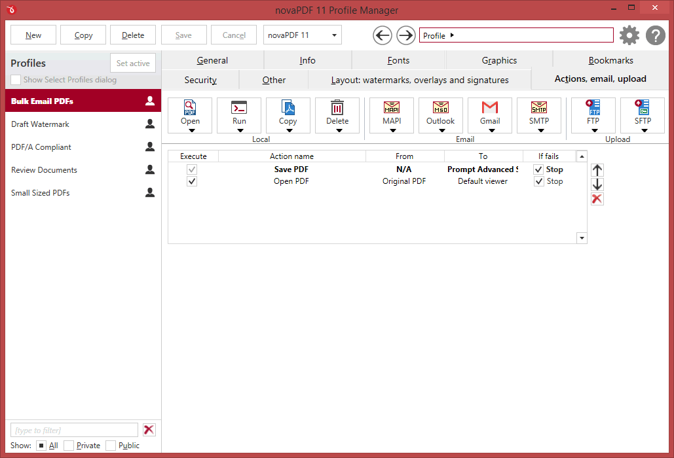Remove selected action with red X

click(x=597, y=199)
